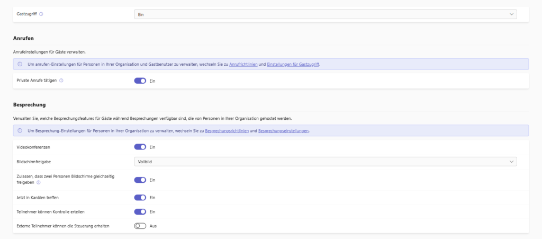This screenshot has height=239, width=542.
Task: Click info icon after 'gleichzeitig freigeben' label
Action: 39,182
